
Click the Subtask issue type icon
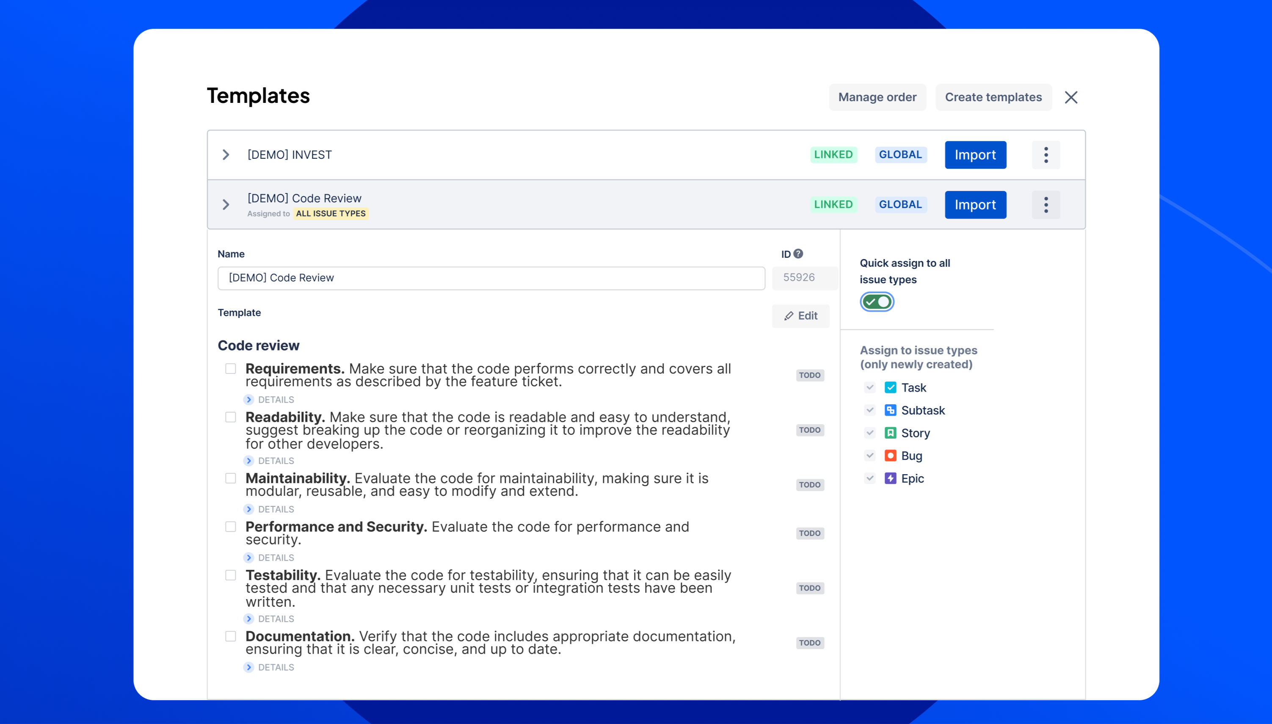click(890, 410)
